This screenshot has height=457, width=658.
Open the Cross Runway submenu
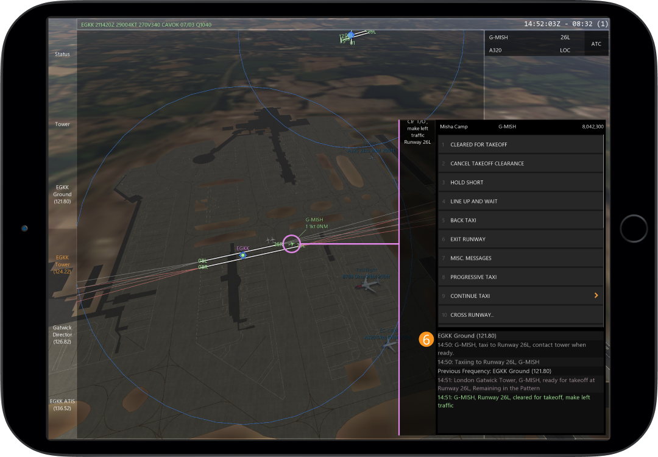click(x=520, y=315)
